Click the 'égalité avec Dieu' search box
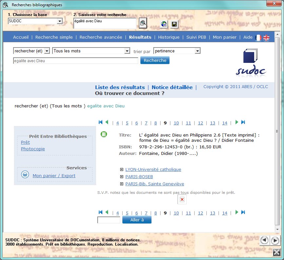Viewport: 284px width, 260px height. pyautogui.click(x=105, y=23)
